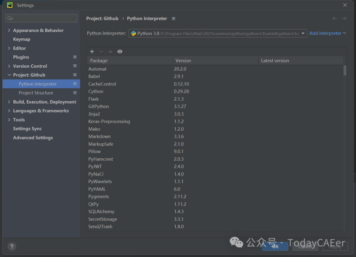Select the Pillow package row

[215, 151]
